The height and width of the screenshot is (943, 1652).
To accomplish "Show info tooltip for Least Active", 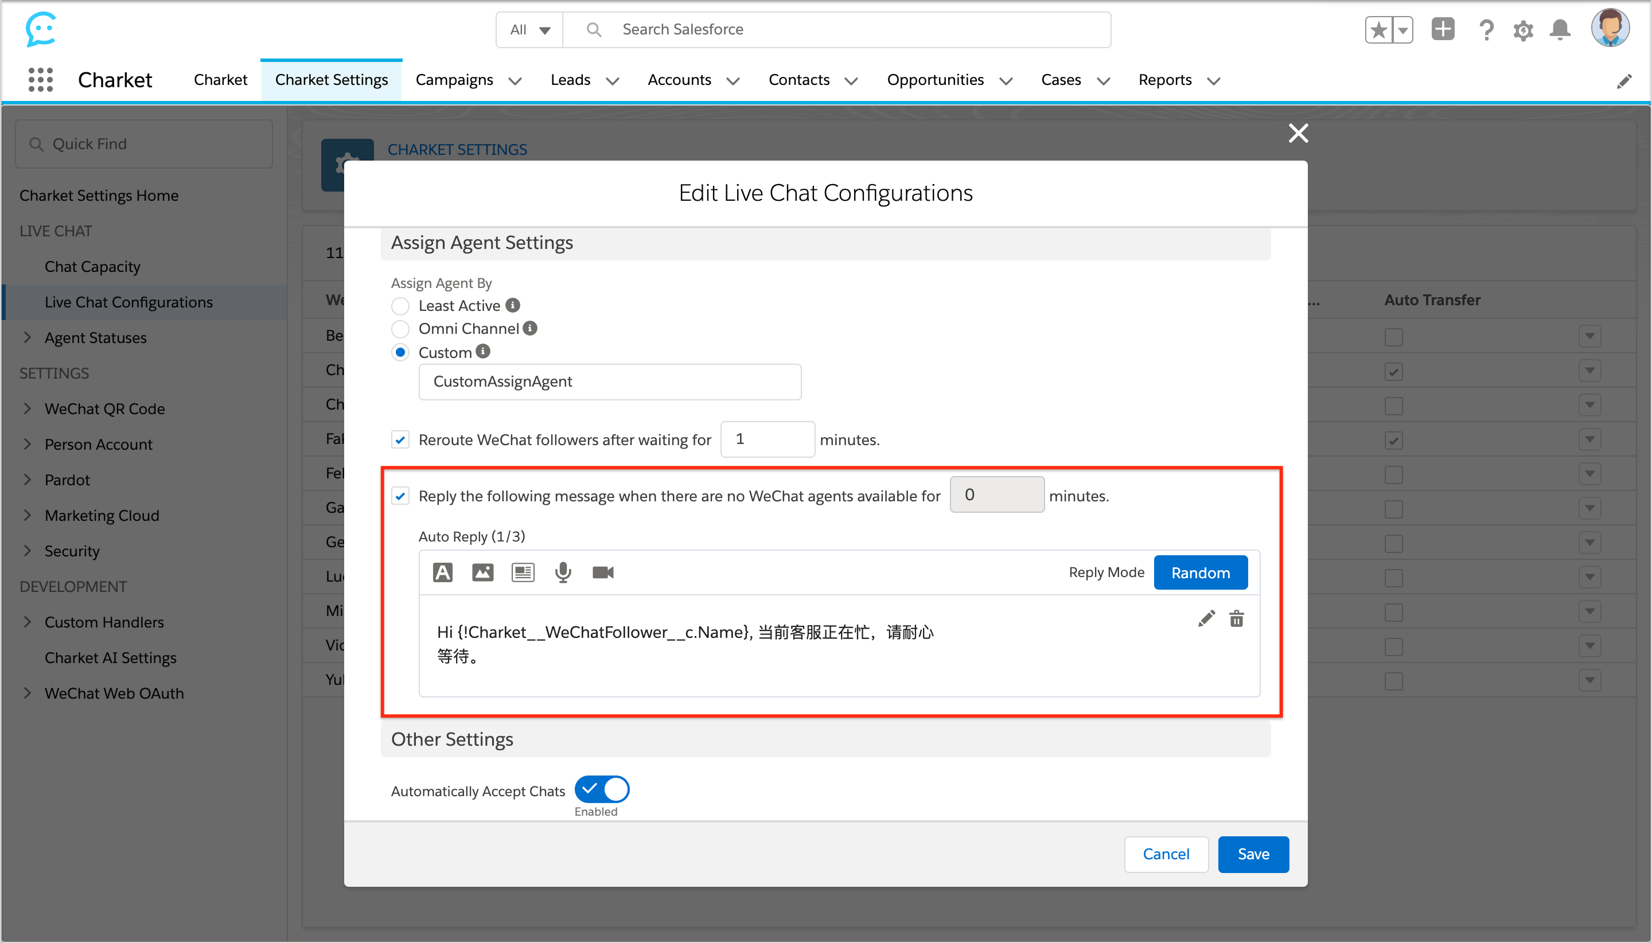I will (513, 305).
